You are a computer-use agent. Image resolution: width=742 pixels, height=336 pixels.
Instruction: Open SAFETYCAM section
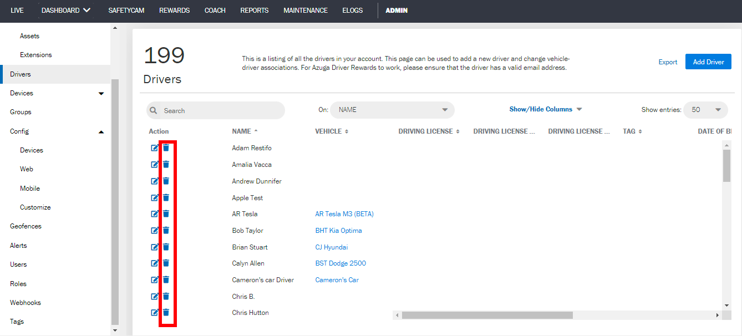126,11
